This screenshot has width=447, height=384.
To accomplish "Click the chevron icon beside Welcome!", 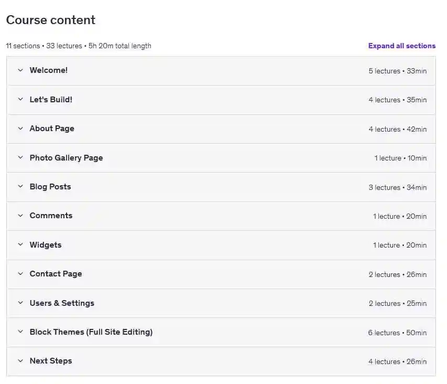I will click(20, 70).
